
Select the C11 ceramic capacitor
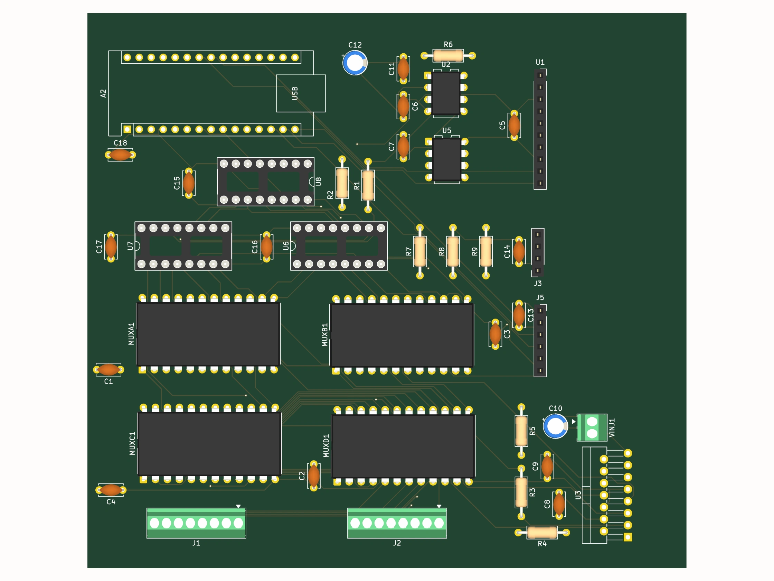(403, 68)
